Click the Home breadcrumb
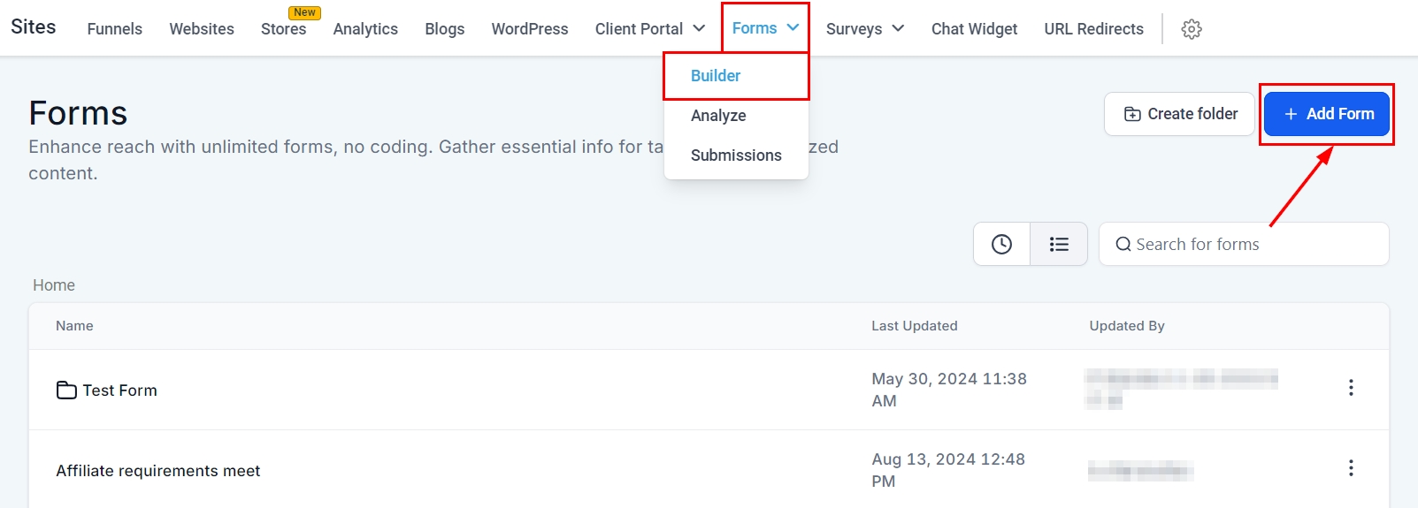This screenshot has width=1418, height=508. coord(54,285)
